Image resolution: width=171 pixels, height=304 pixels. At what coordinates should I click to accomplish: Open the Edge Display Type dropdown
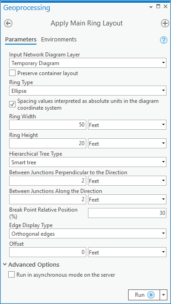(x=88, y=233)
